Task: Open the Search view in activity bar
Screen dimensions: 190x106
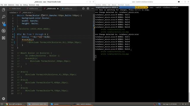Action: coord(4,17)
